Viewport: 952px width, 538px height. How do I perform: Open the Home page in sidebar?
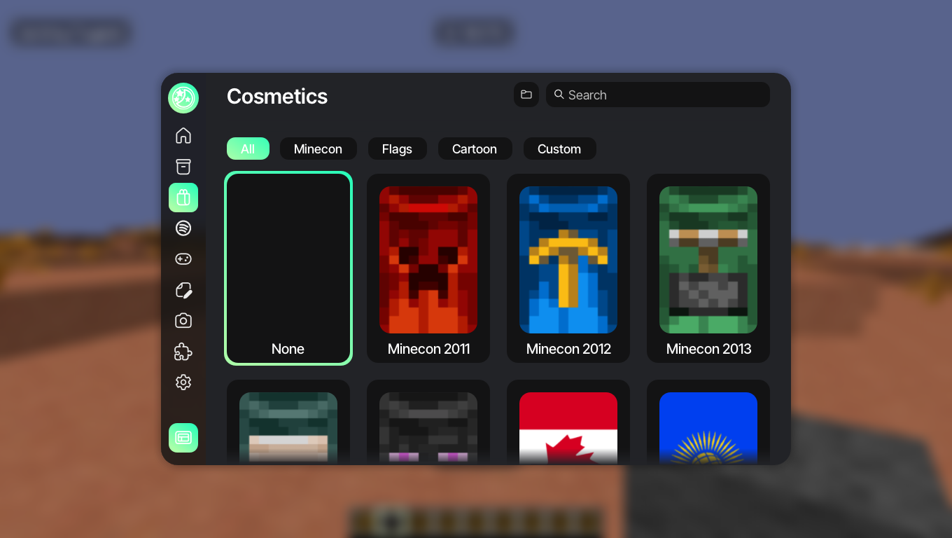point(183,136)
